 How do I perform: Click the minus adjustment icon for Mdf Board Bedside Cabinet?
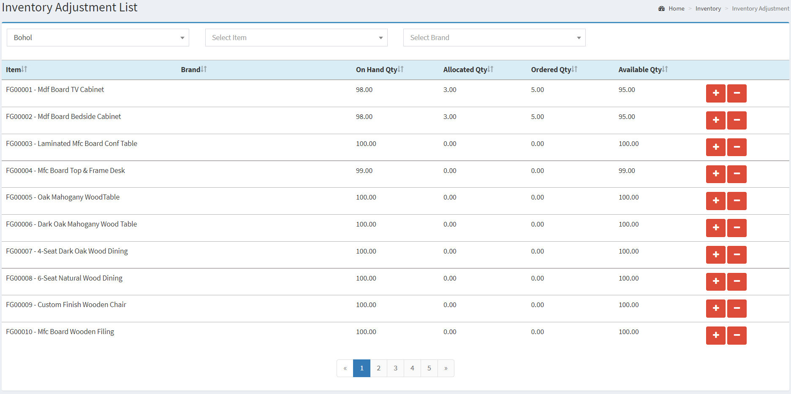[x=737, y=120]
